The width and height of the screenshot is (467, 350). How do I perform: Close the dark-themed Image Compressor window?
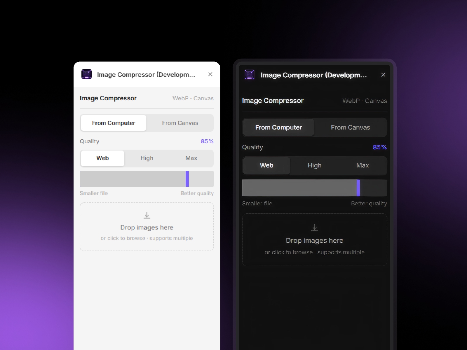383,75
